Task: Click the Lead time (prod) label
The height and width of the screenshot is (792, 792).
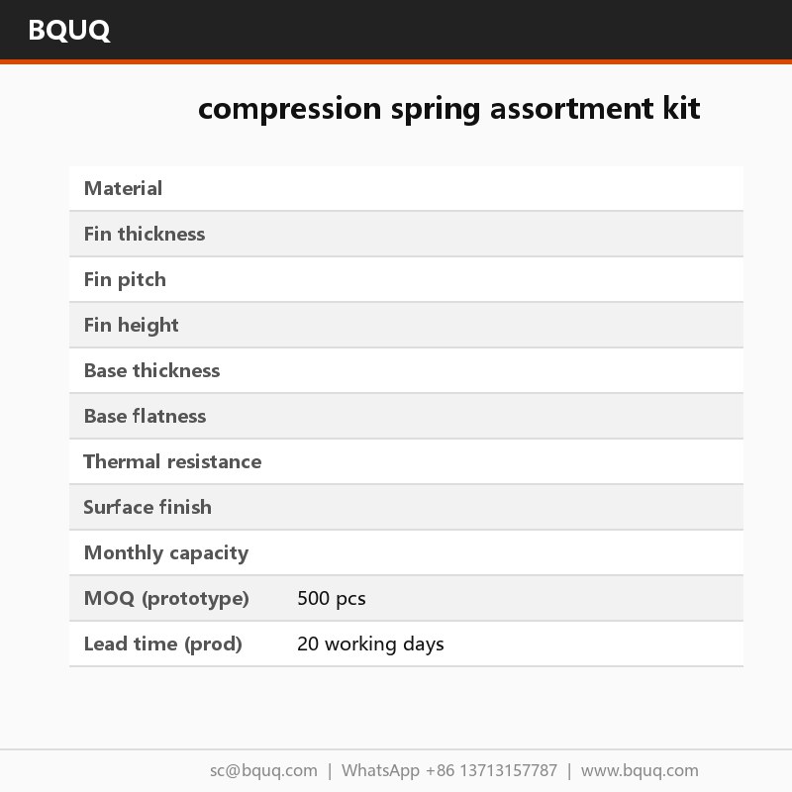Action: (x=162, y=644)
